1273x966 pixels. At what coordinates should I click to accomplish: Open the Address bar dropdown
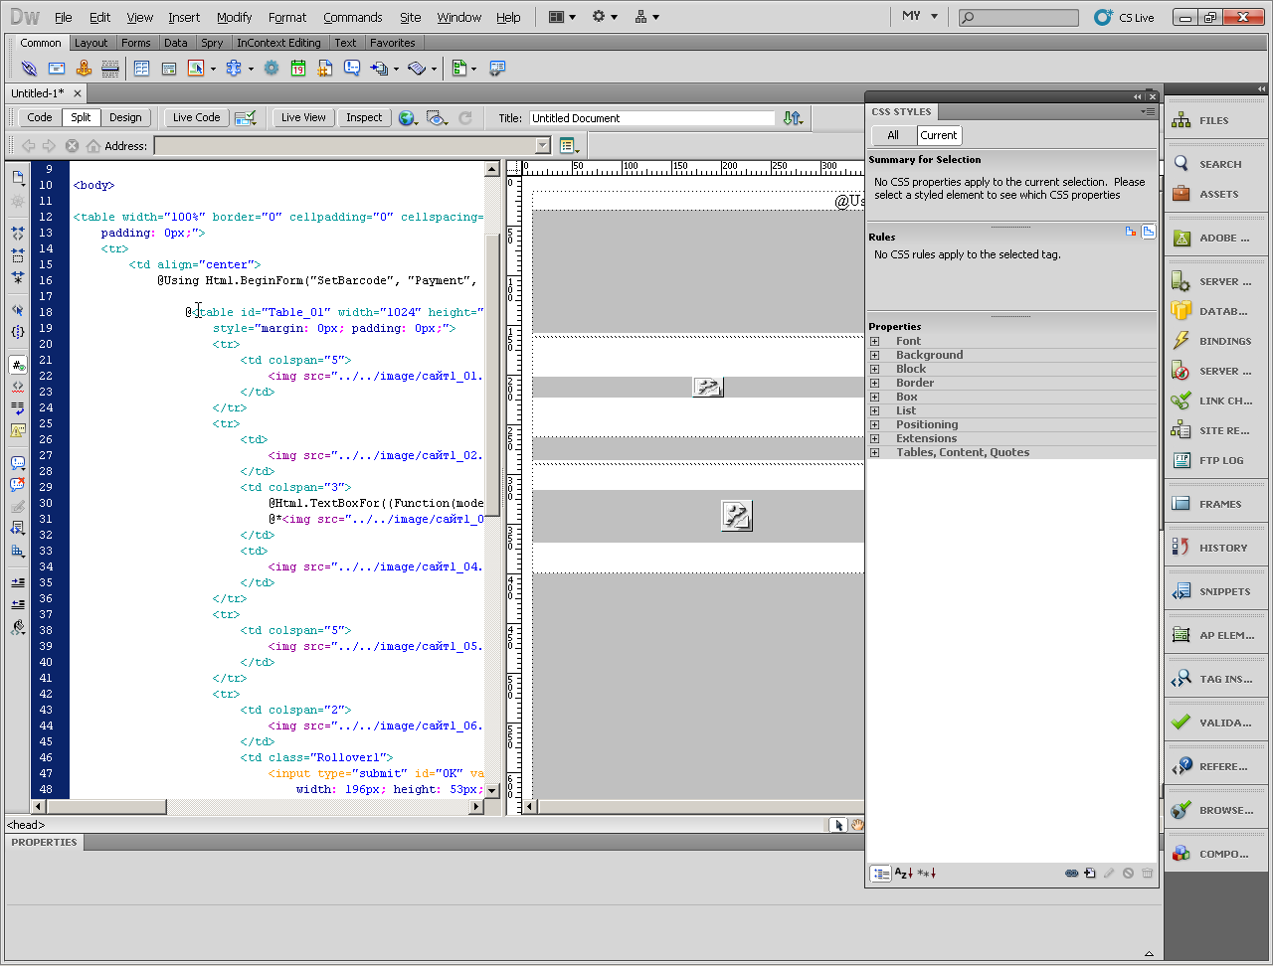tap(542, 146)
